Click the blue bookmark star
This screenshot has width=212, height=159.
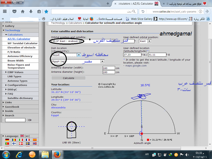46,11
